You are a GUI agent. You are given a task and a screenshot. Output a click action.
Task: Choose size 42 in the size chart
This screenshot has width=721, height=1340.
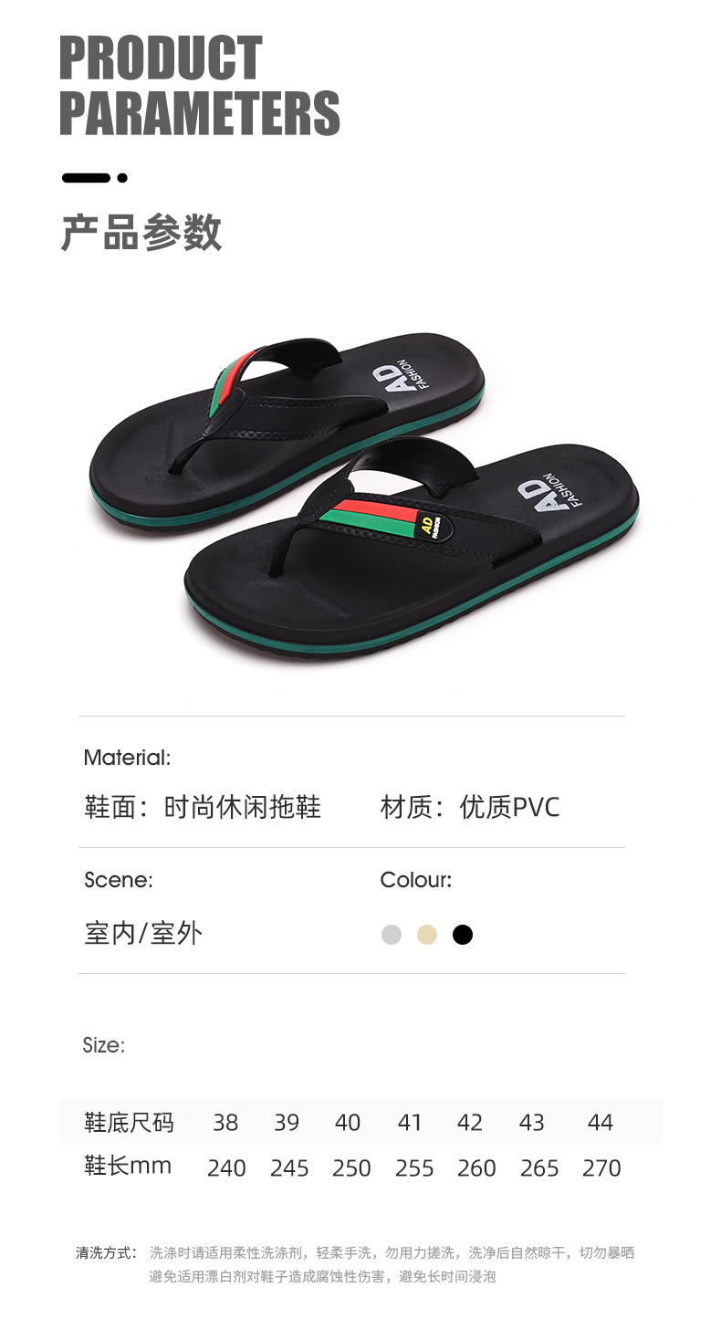pos(469,1123)
